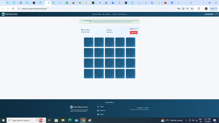Click the Quit Game button
219x123 pixels.
click(x=134, y=32)
